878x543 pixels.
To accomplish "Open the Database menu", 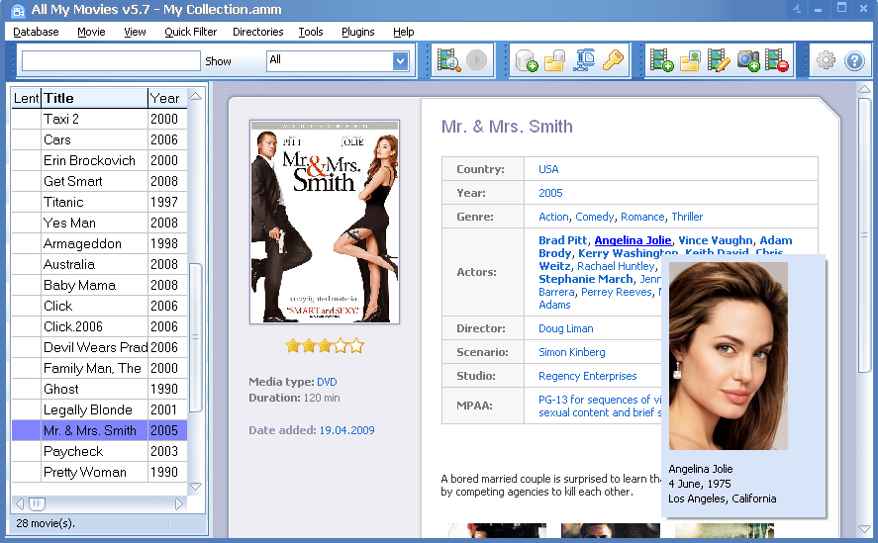I will [x=36, y=32].
